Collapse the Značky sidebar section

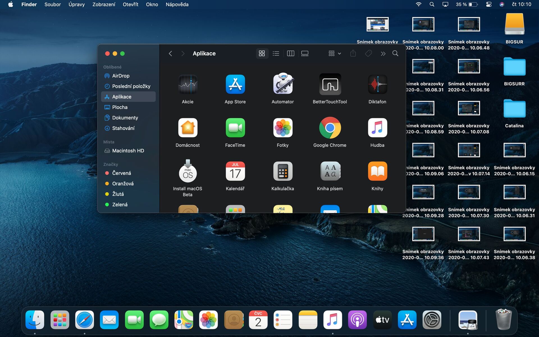point(111,164)
